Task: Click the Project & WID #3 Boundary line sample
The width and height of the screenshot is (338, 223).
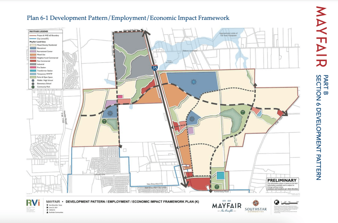Action: coord(33,35)
